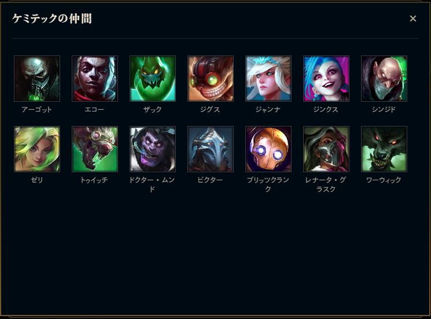Click the ワーウィック text label

point(384,180)
